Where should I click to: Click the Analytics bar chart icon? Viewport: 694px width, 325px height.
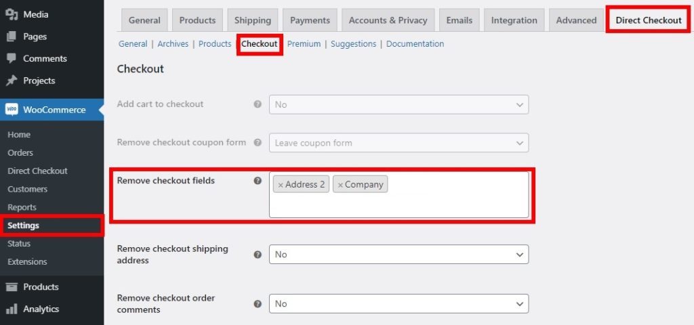click(12, 309)
